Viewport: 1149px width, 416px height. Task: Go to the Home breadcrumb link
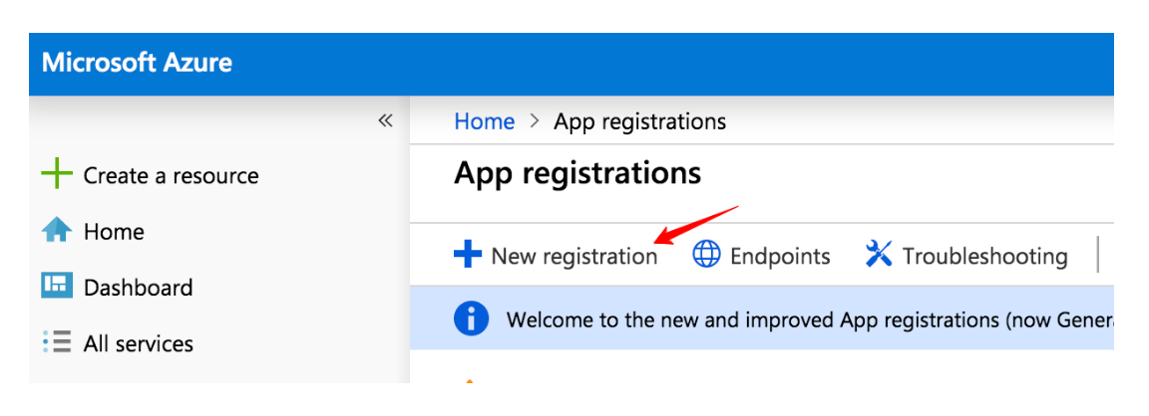point(485,121)
